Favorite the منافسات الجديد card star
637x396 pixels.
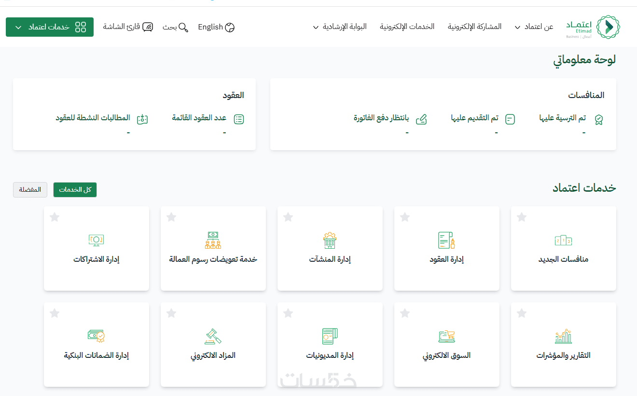click(522, 217)
